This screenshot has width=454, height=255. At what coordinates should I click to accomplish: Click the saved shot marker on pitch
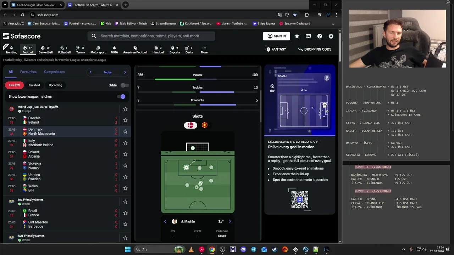coord(186,168)
